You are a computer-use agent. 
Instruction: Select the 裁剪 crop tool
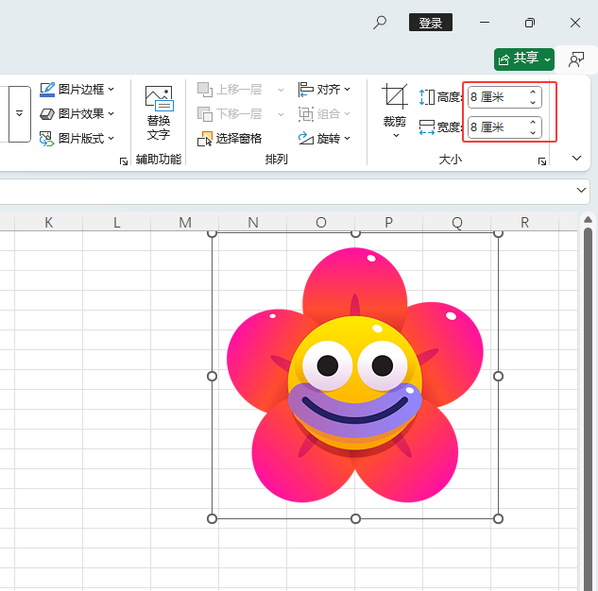[395, 111]
